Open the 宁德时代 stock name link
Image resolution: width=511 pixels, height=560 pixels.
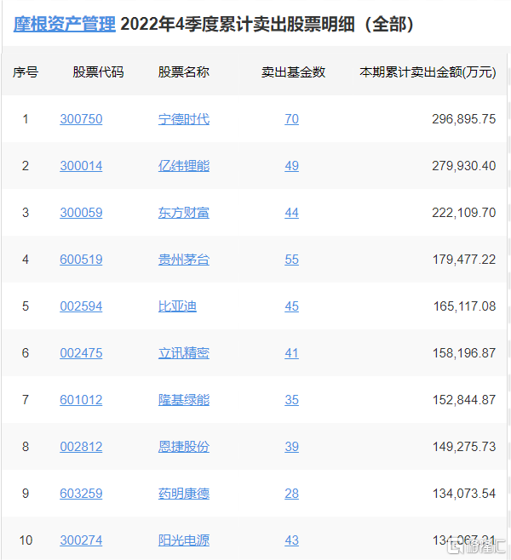tap(184, 119)
